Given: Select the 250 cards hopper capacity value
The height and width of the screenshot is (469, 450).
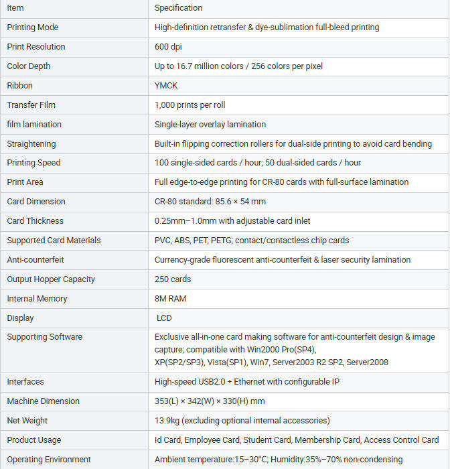Looking at the screenshot, I should [173, 279].
